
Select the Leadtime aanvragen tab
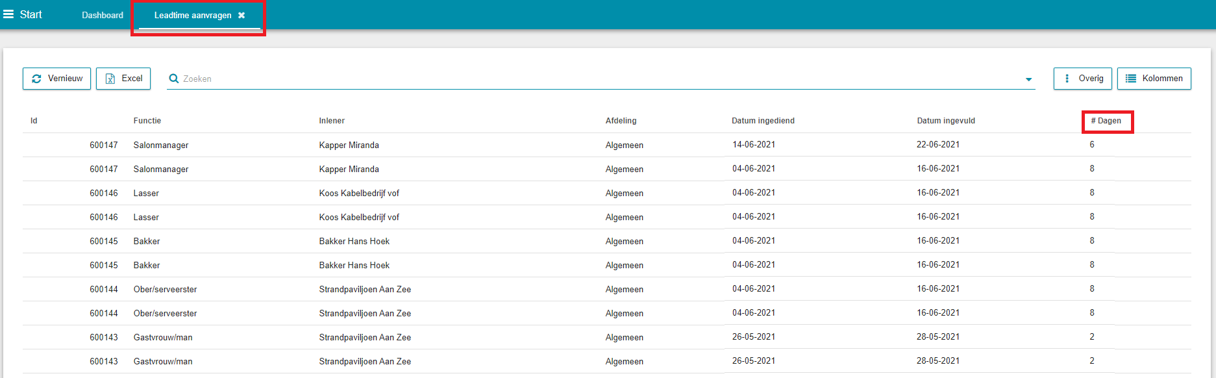193,15
